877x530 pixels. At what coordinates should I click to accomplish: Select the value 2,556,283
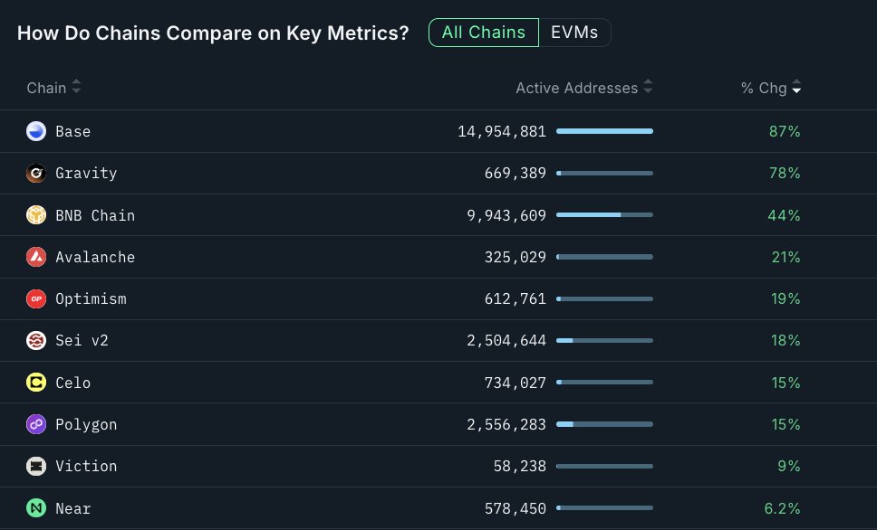pos(506,424)
